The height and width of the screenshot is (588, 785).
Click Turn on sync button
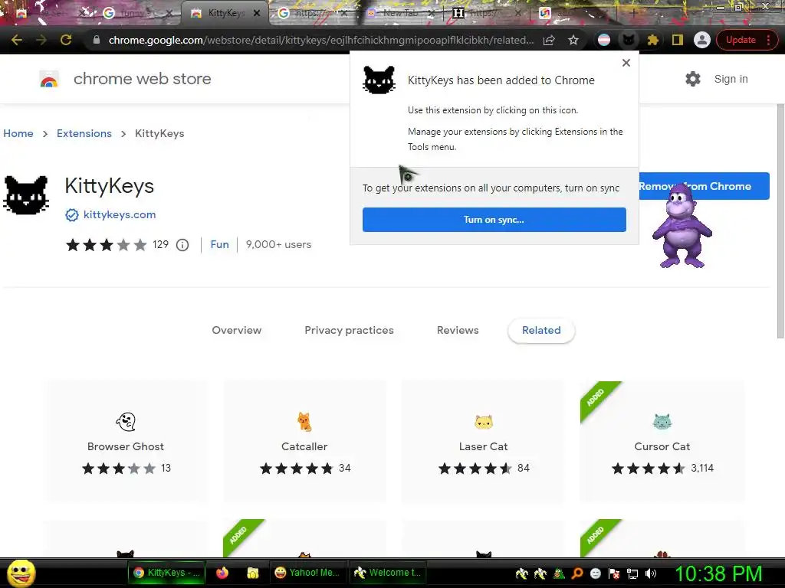point(494,220)
